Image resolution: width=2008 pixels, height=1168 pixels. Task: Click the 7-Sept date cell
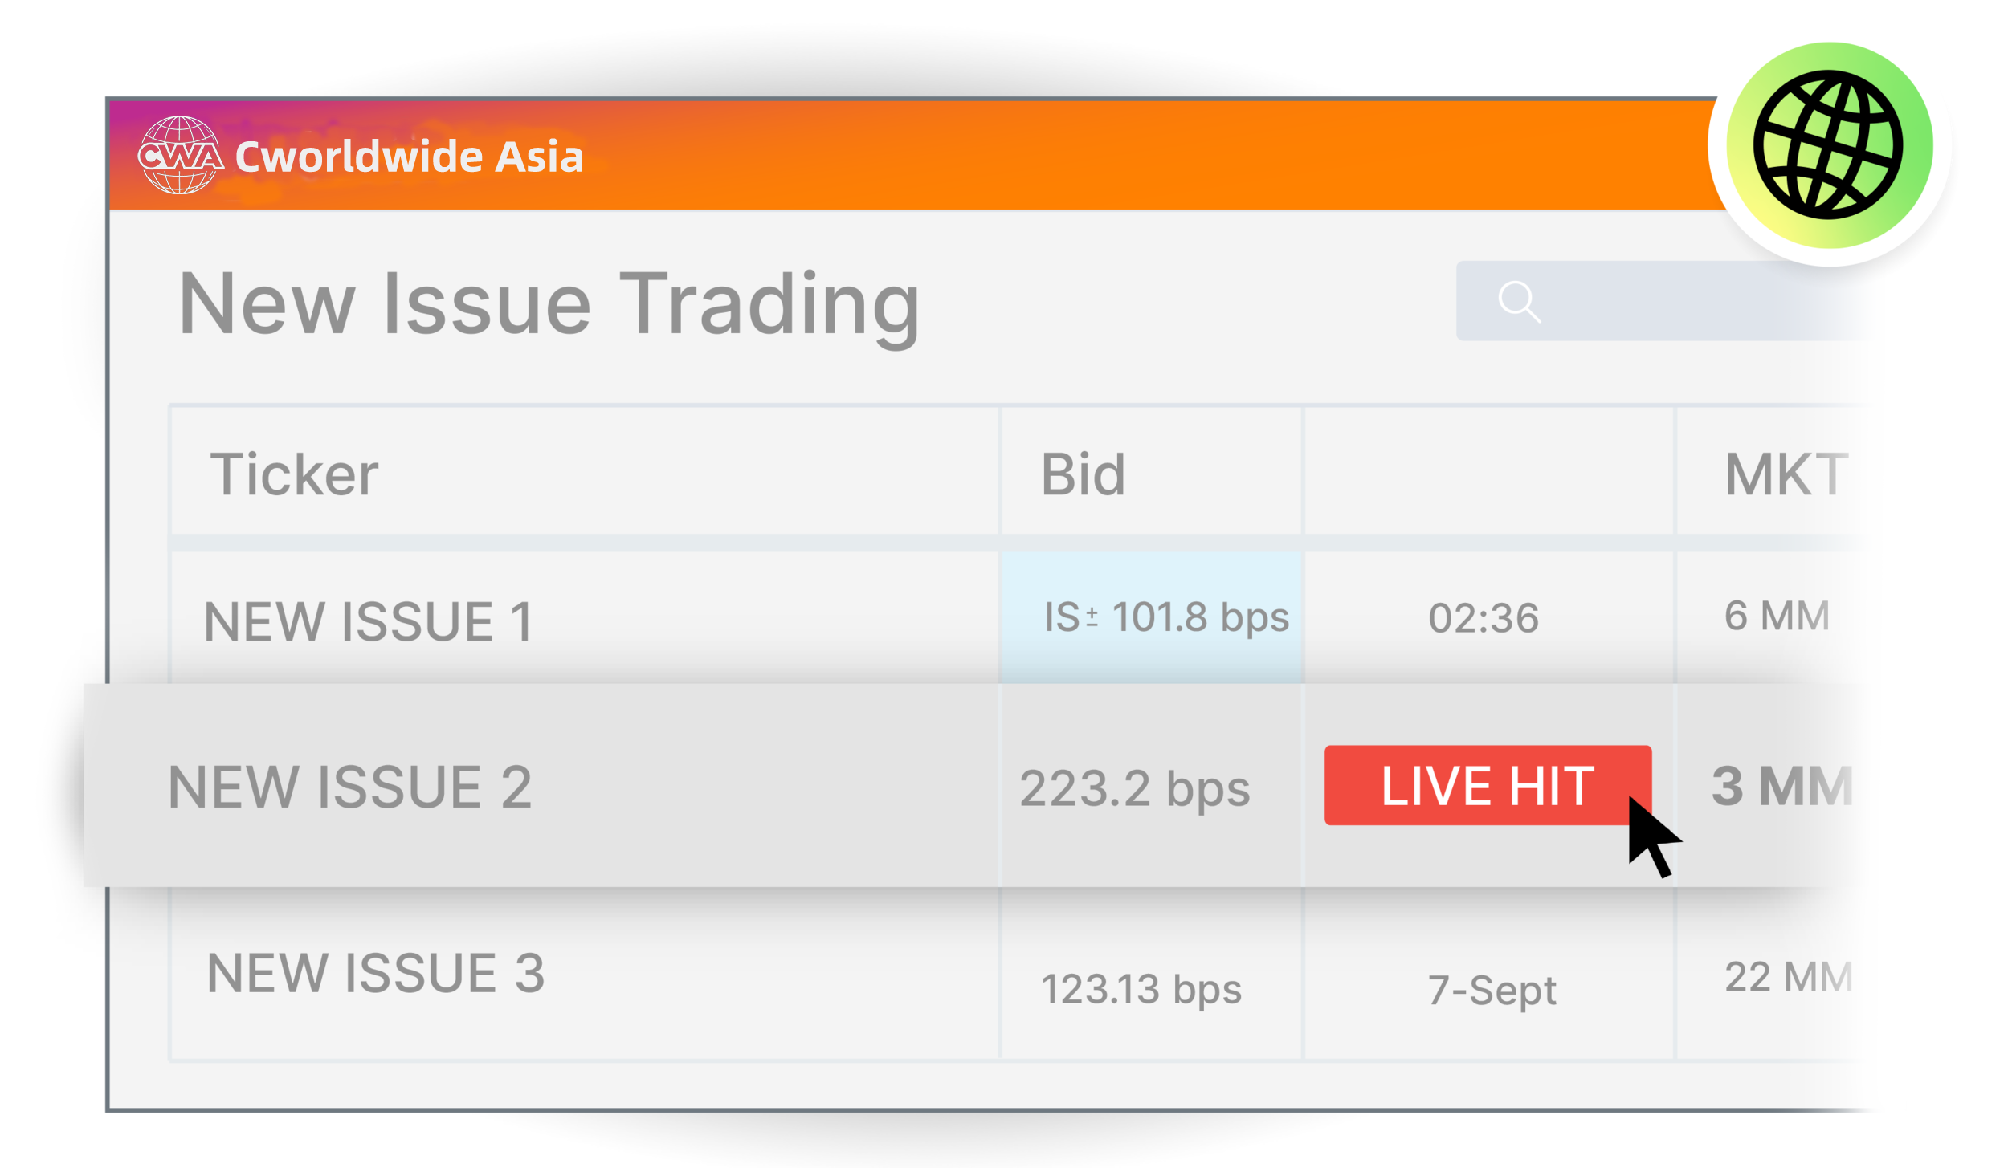(x=1492, y=991)
